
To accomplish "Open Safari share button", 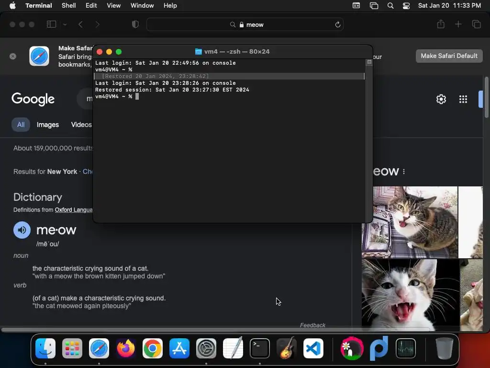I will (x=441, y=24).
